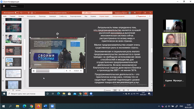
Task: Open the Undo history dropdown arrow
Action: (23, 13)
